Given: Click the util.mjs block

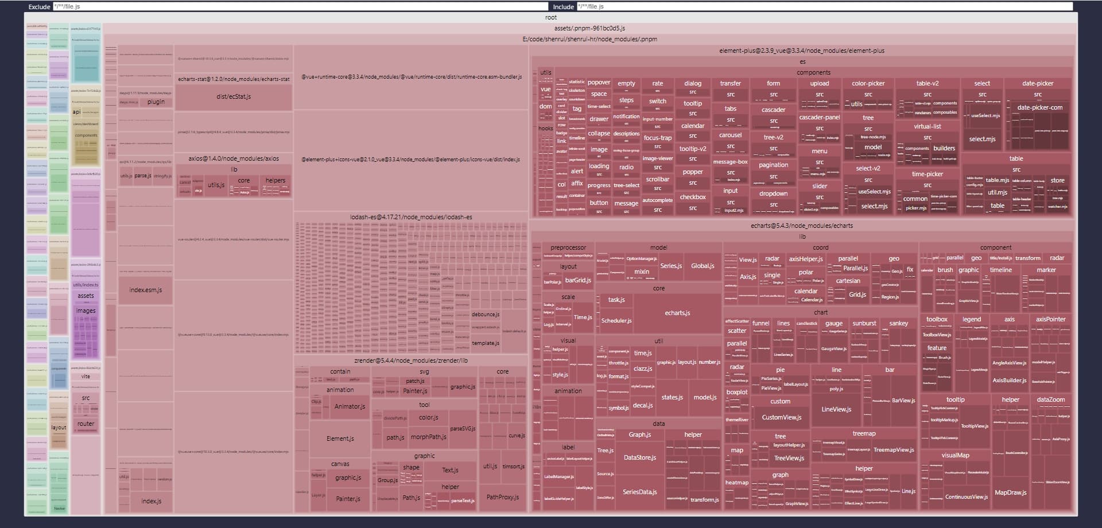Looking at the screenshot, I should coord(997,193).
